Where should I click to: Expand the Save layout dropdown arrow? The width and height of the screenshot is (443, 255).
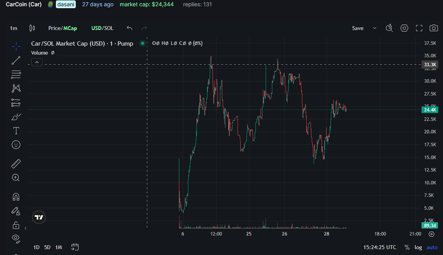point(375,28)
